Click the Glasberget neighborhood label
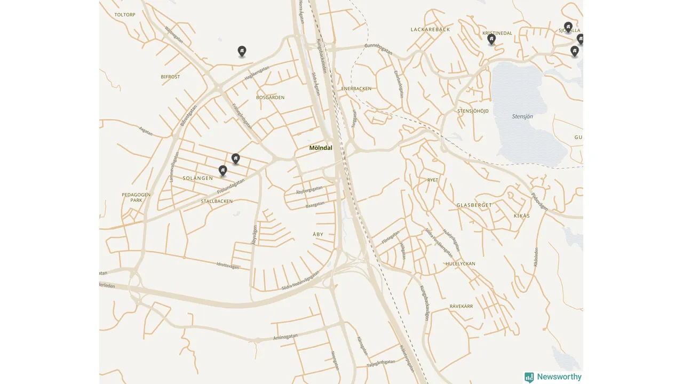 tap(474, 205)
